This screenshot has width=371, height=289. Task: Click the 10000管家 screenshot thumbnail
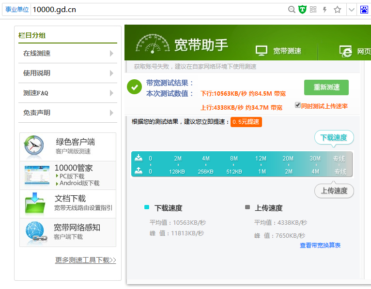coord(37,175)
